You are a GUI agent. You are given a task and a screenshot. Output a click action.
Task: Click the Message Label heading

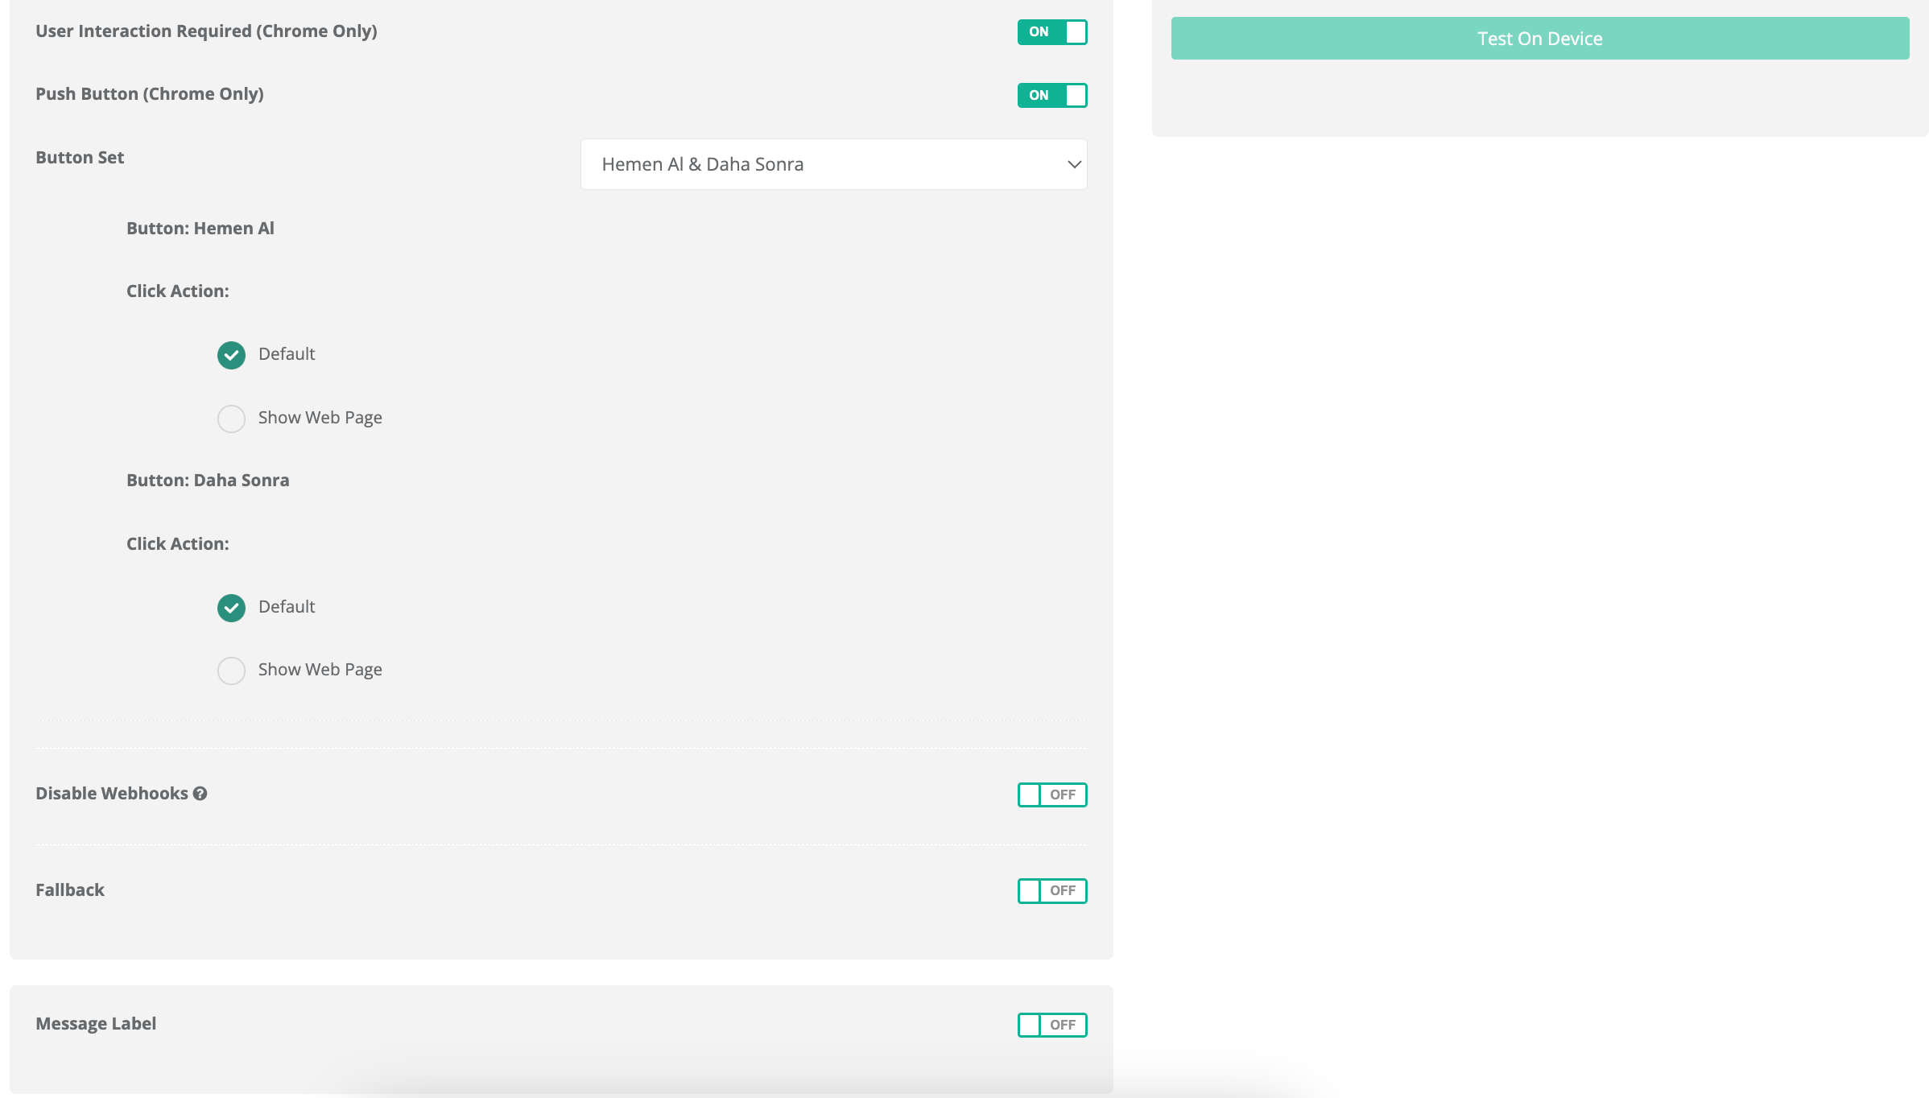point(96,1024)
